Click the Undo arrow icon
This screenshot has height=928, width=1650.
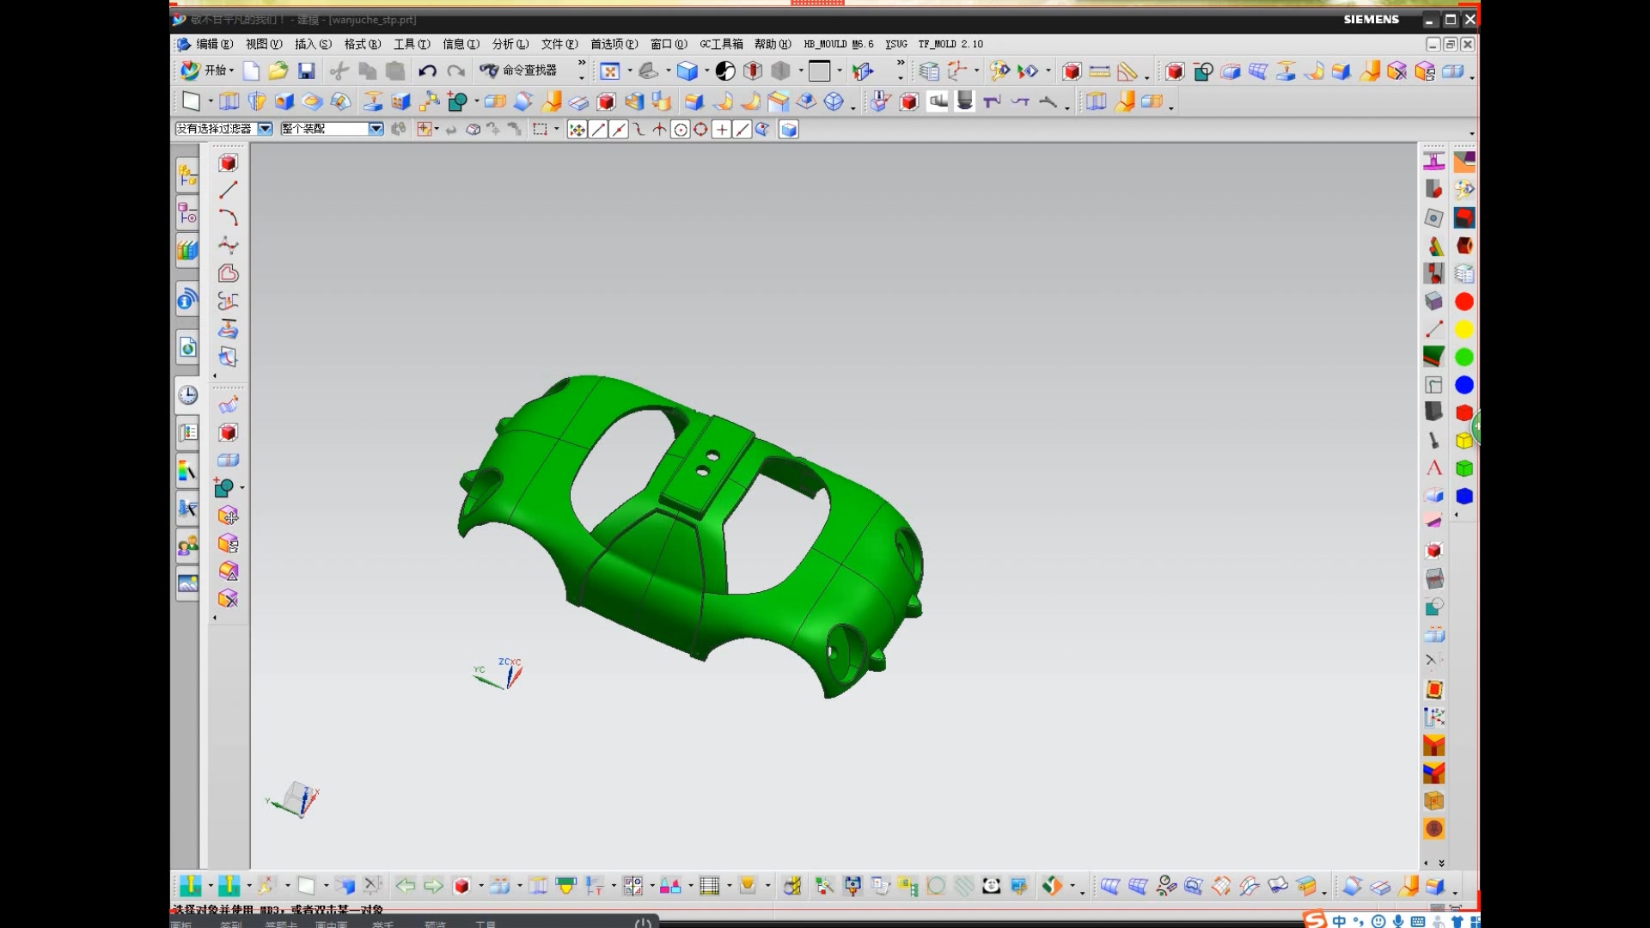tap(427, 71)
